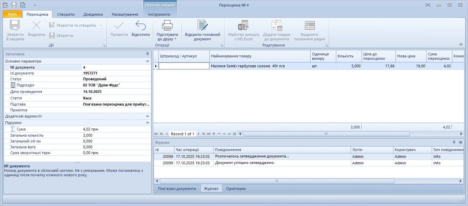The height and width of the screenshot is (206, 468).
Task: Open the Файл menu button
Action: coord(12,14)
